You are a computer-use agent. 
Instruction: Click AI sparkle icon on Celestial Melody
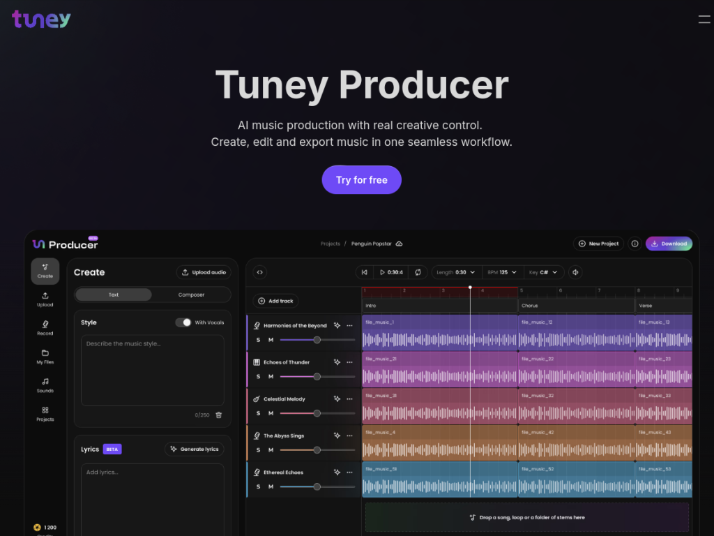[x=337, y=399]
